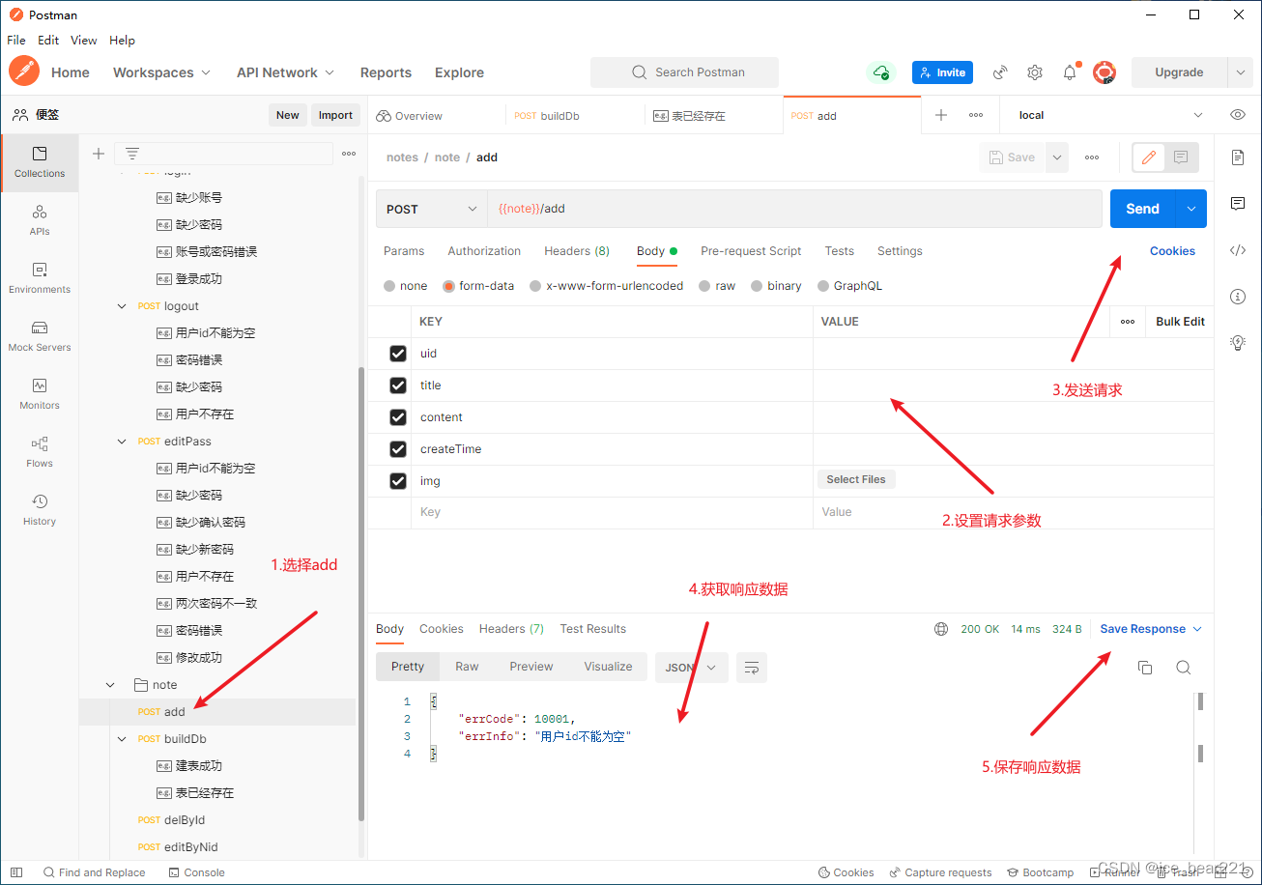Open a new request tab with plus
This screenshot has height=885, width=1262.
[941, 115]
